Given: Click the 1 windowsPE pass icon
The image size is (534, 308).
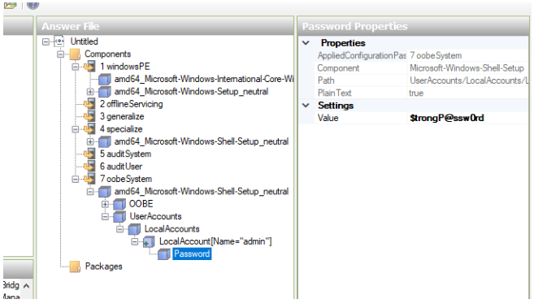Looking at the screenshot, I should [89, 67].
